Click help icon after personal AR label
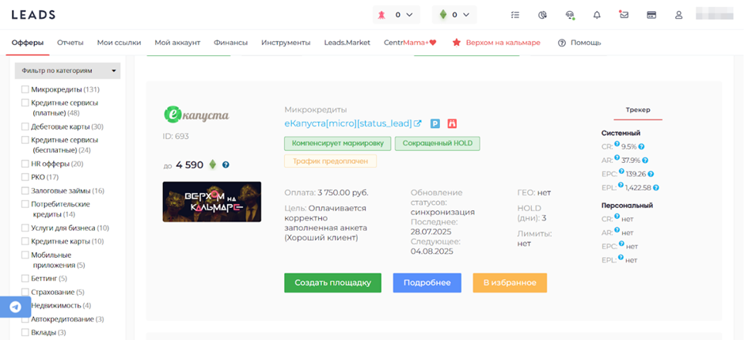744x340 pixels. (x=617, y=230)
